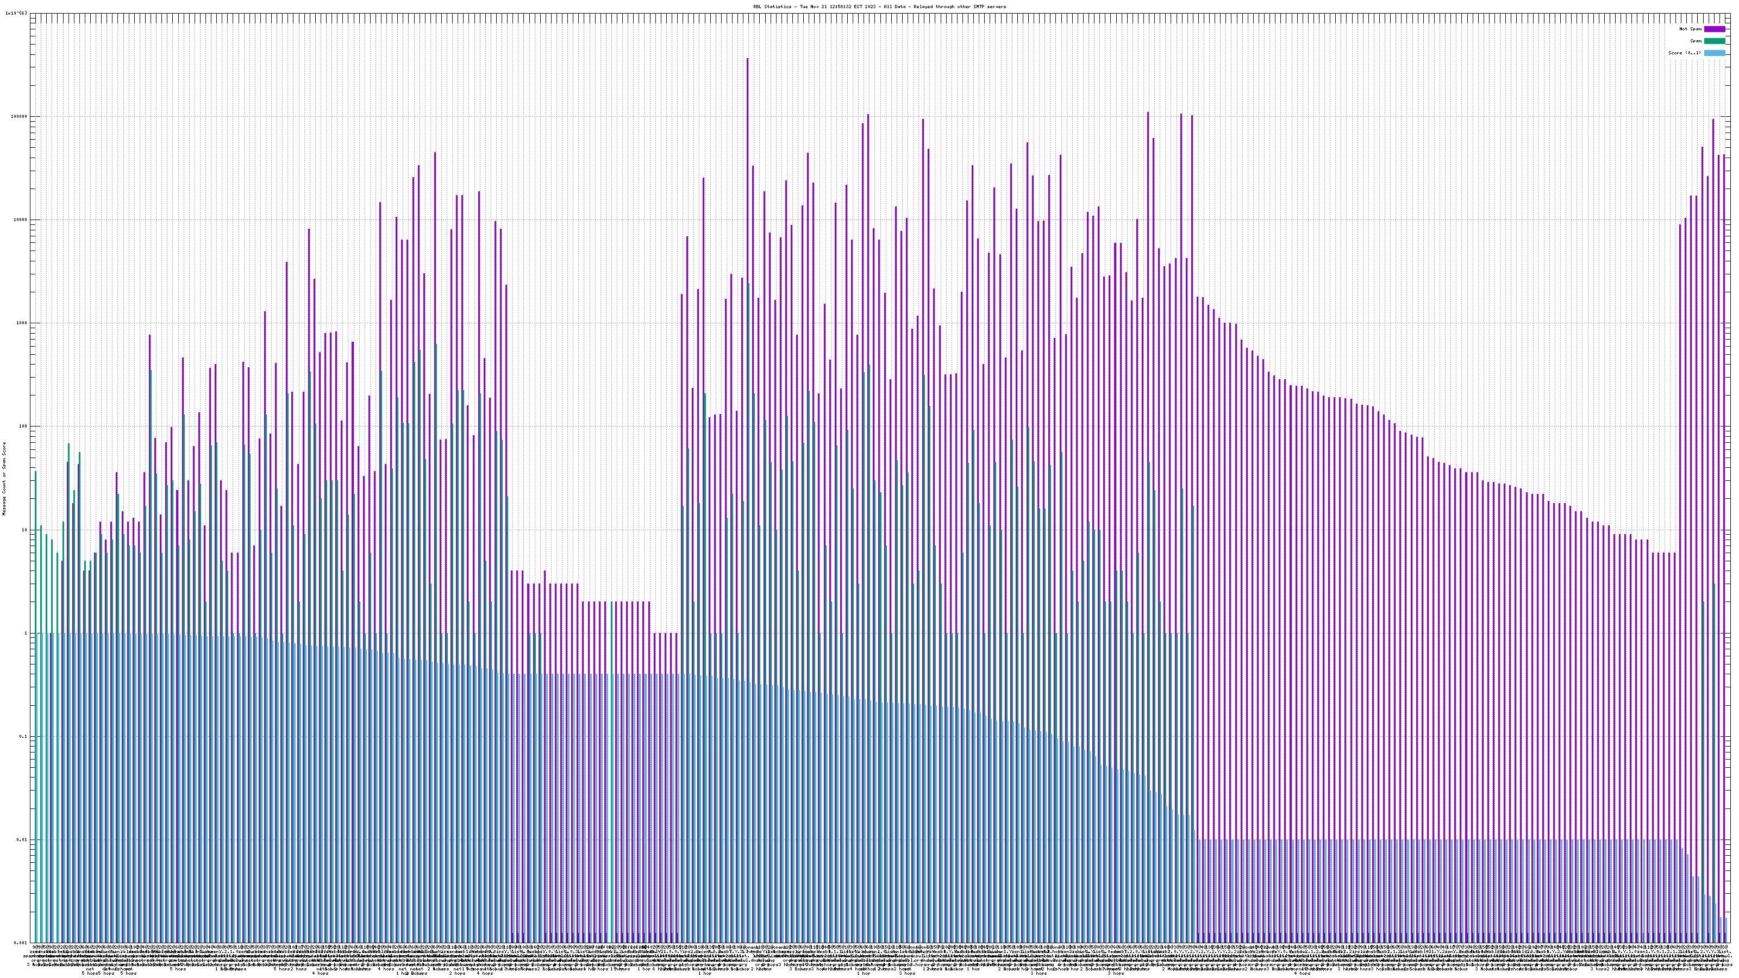This screenshot has width=1739, height=978.
Task: Click the 1000 y-axis tick label
Action: click(22, 323)
